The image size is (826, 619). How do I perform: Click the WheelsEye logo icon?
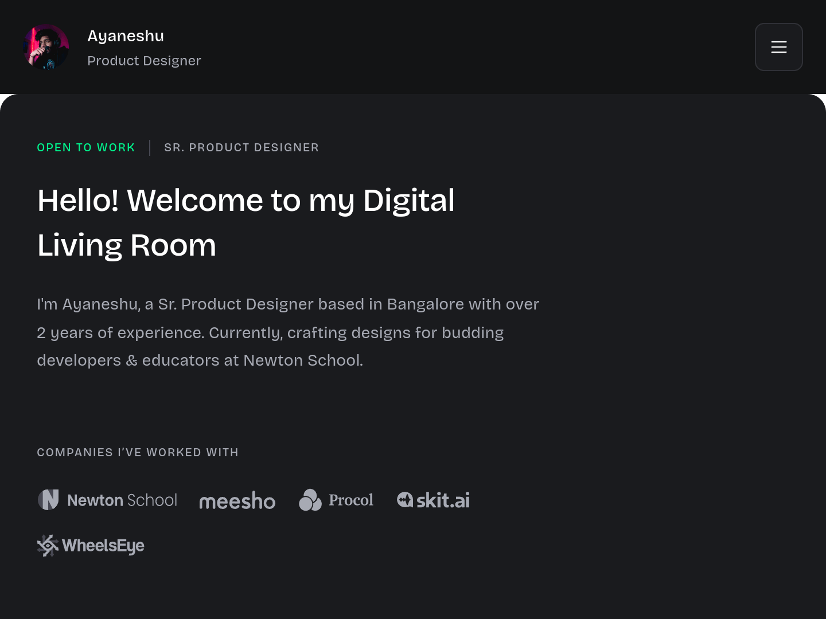click(x=48, y=546)
